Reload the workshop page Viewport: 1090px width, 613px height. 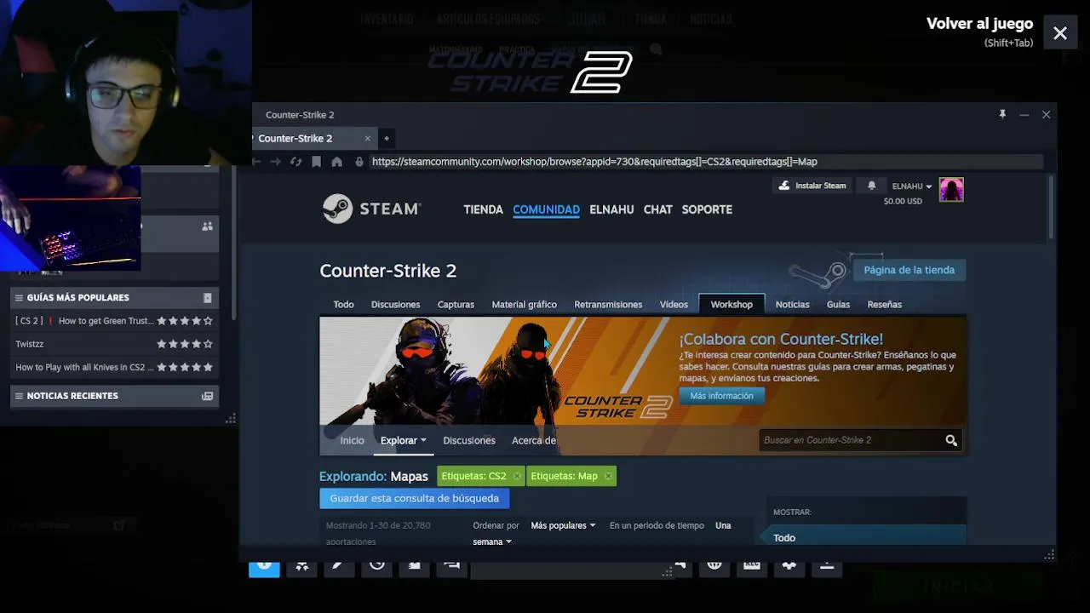[295, 162]
